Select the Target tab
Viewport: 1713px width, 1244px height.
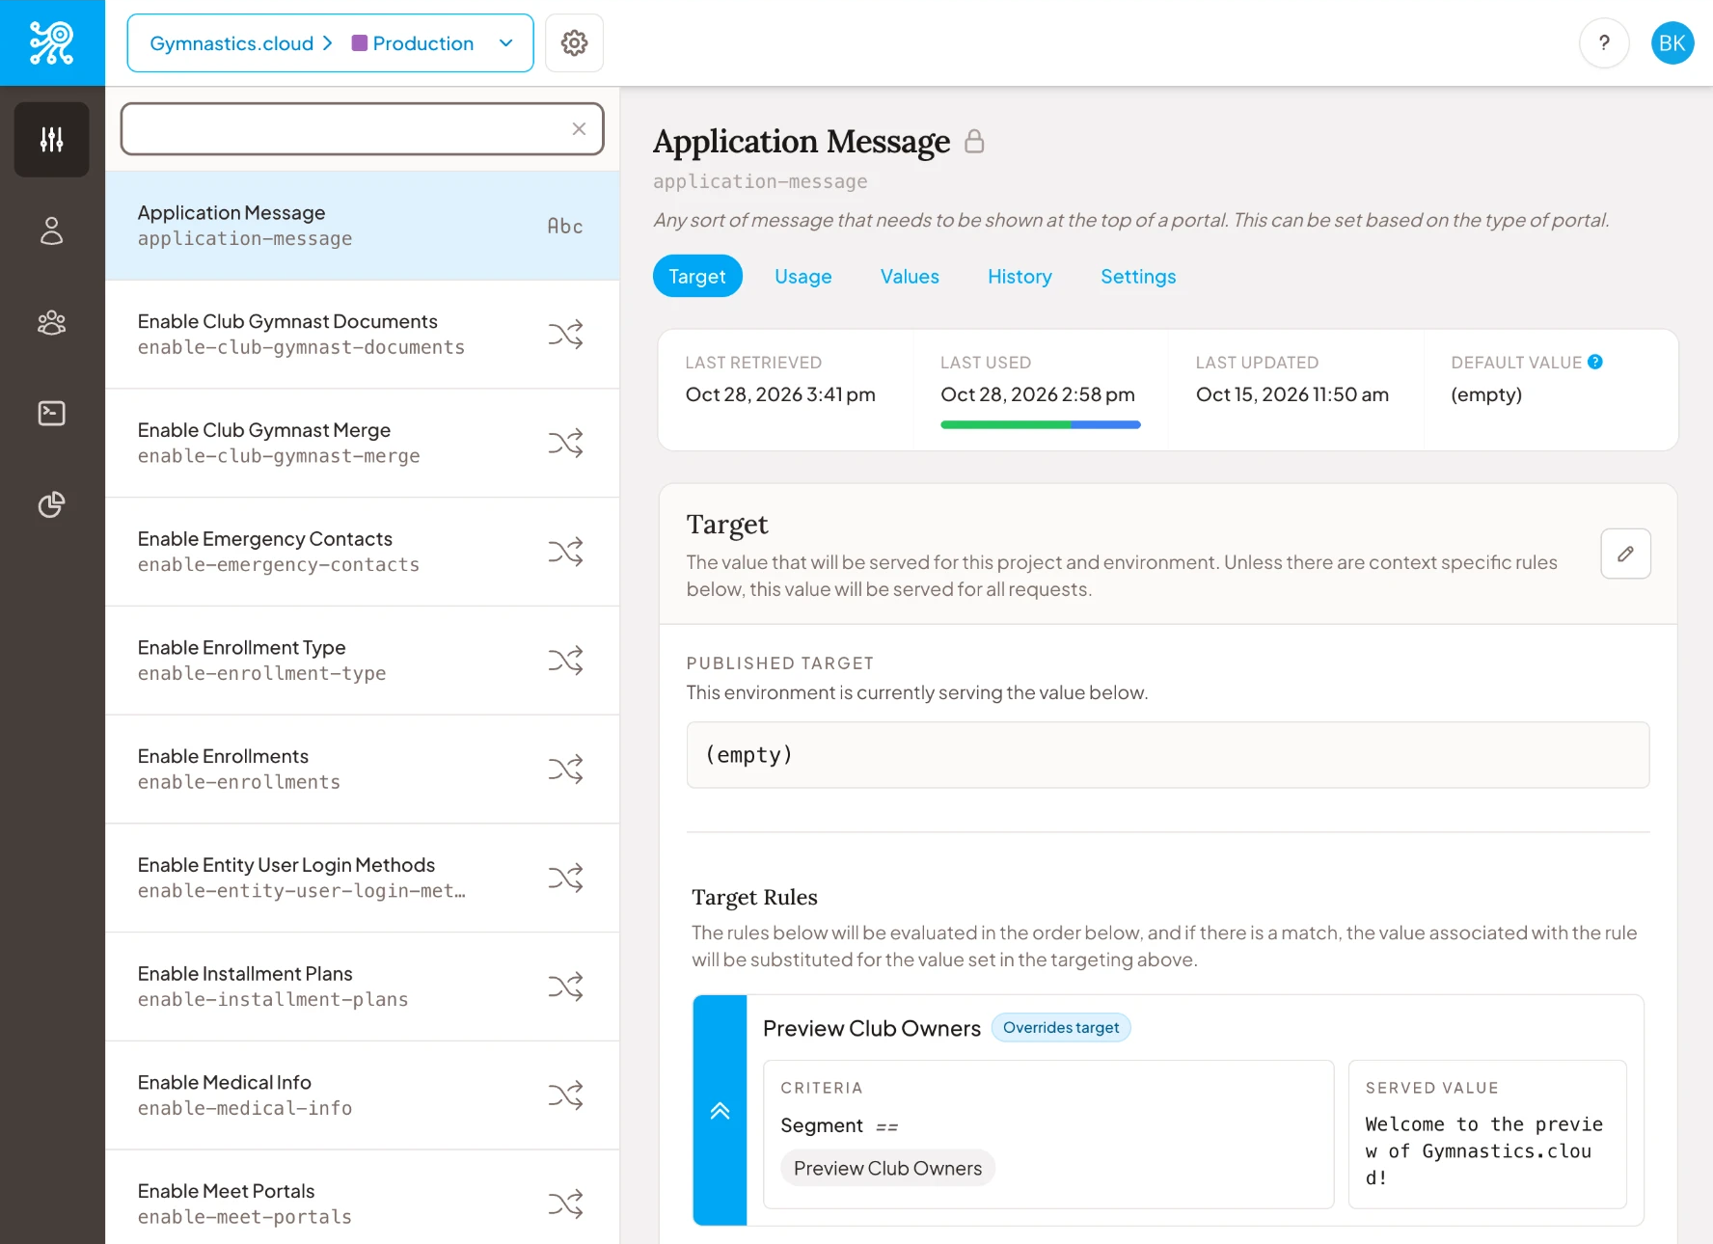697,277
